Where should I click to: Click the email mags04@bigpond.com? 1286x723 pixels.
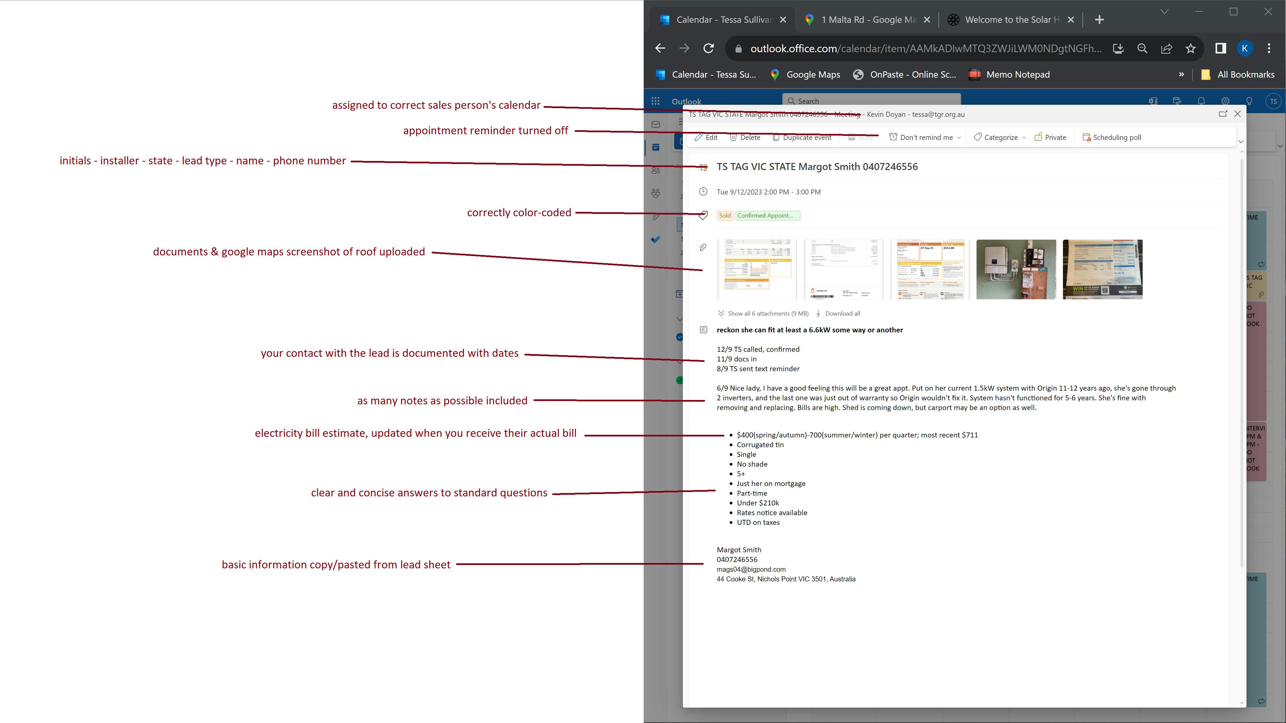(751, 569)
